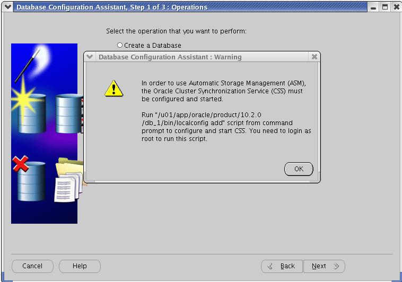Click the Warning dialog title bar

202,57
